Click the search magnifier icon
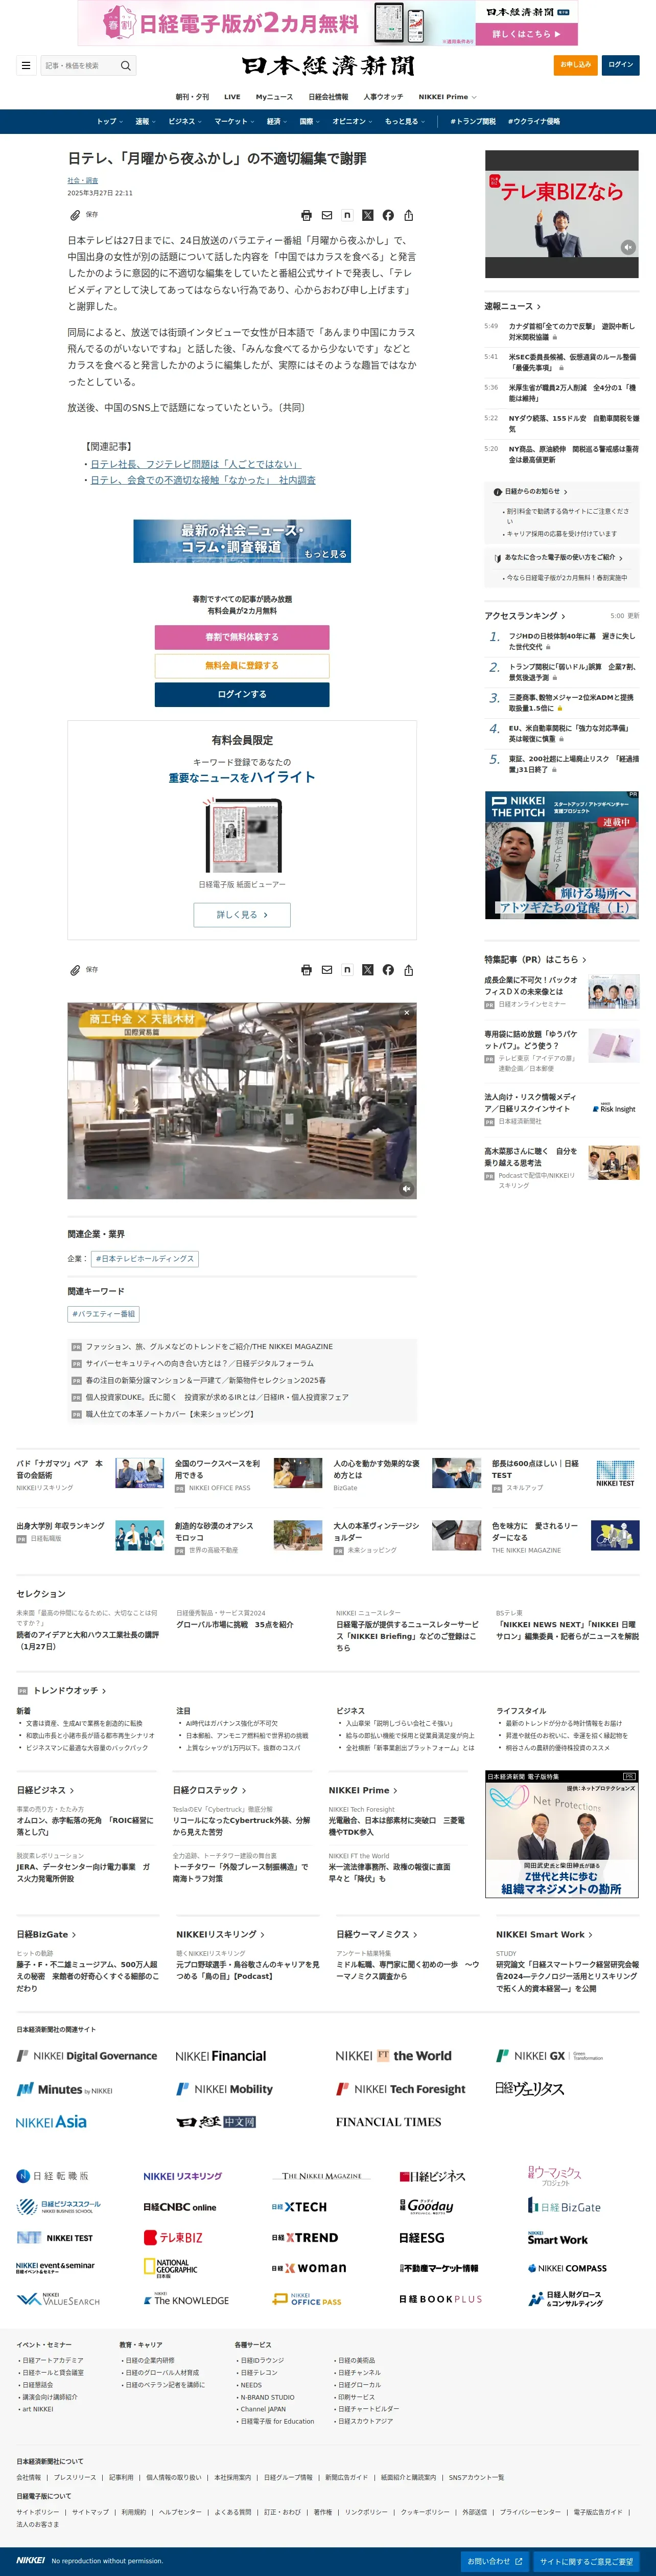This screenshot has width=656, height=2576. pyautogui.click(x=125, y=65)
